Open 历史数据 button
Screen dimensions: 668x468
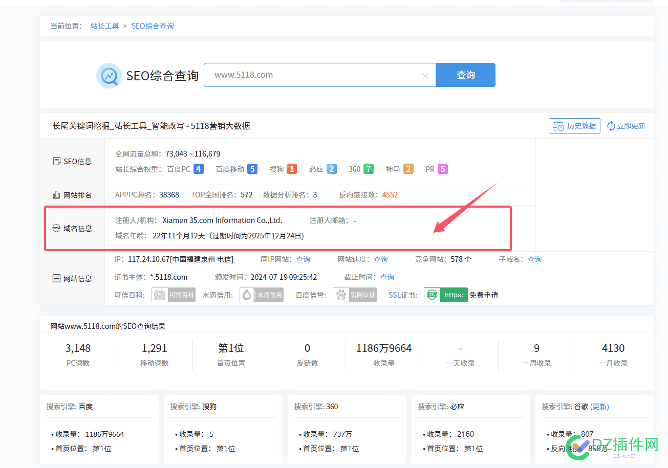[574, 126]
